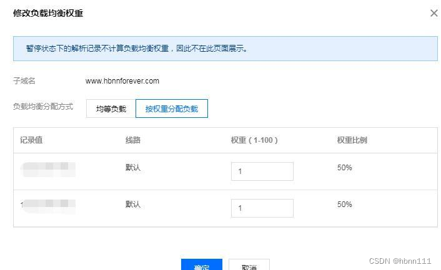Click weight input of first record row
441x270 pixels.
[x=262, y=171]
